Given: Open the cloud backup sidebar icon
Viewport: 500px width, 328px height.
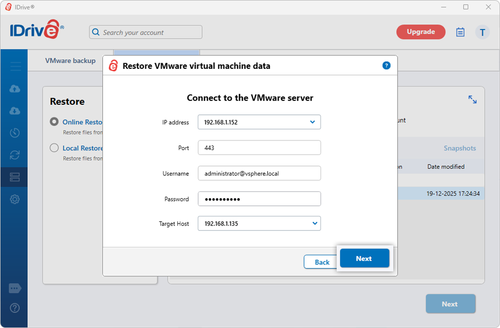Looking at the screenshot, I should (x=15, y=89).
